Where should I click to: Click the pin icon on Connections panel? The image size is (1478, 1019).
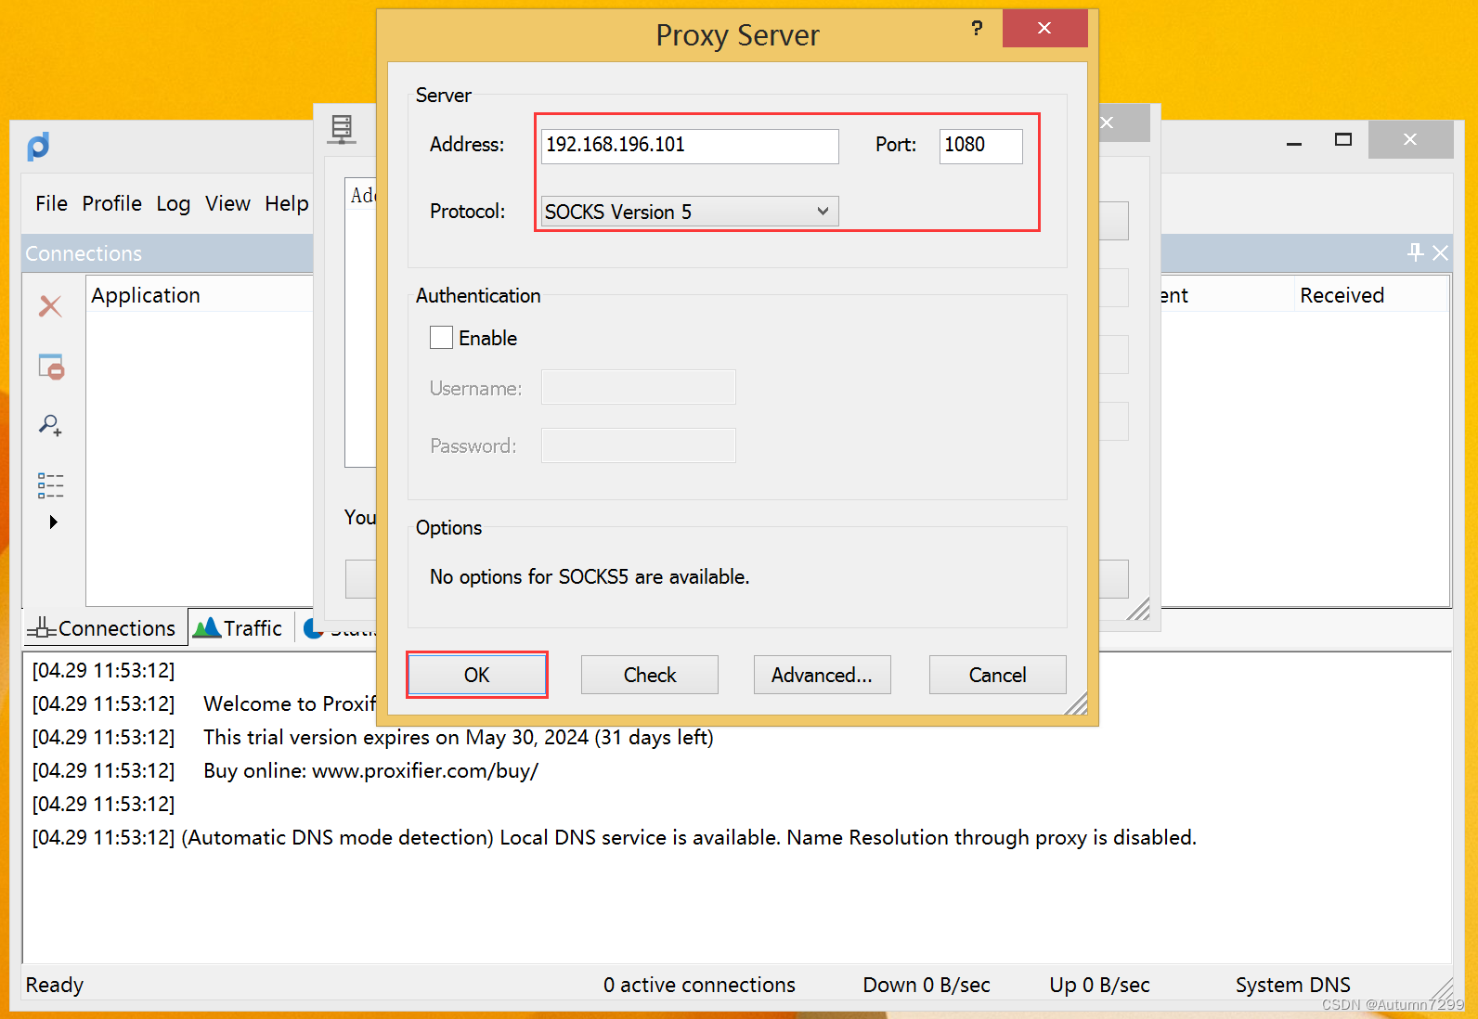point(1415,252)
